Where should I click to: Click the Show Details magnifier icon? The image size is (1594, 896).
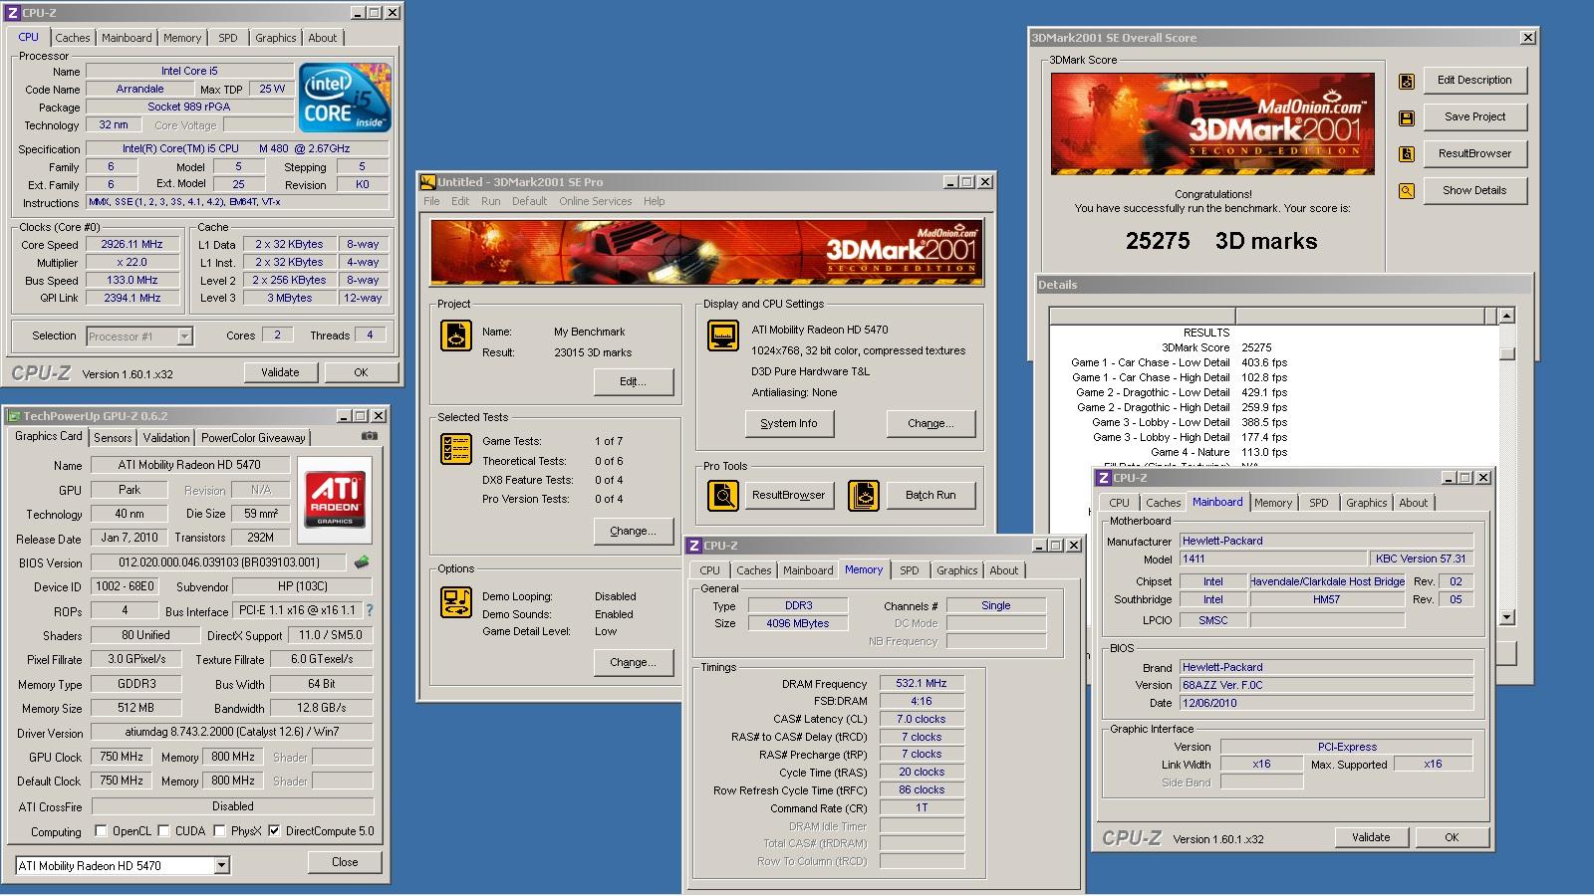1407,191
